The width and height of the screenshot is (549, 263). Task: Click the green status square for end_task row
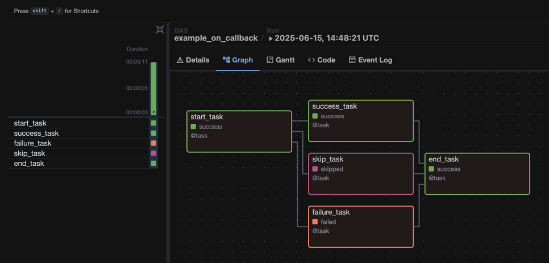click(x=153, y=164)
